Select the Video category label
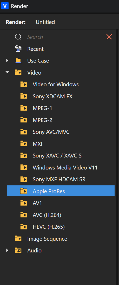The image size is (119, 285). tap(34, 72)
